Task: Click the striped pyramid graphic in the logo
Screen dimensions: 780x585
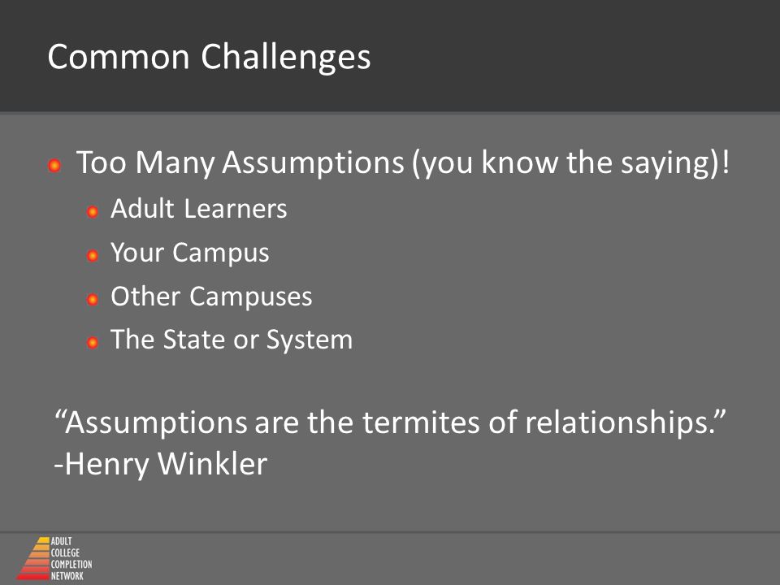Action: 33,559
